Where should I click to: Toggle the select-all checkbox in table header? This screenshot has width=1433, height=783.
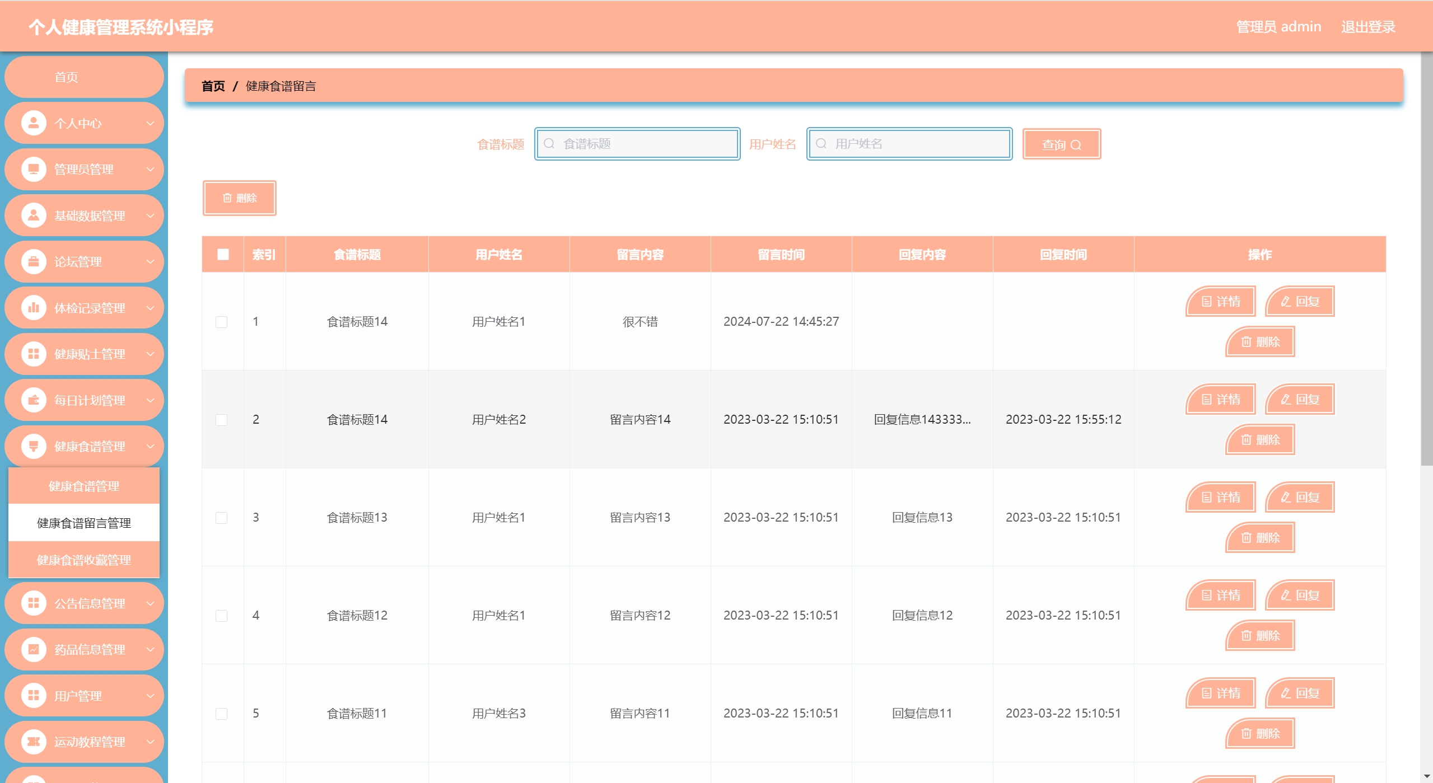pos(223,255)
